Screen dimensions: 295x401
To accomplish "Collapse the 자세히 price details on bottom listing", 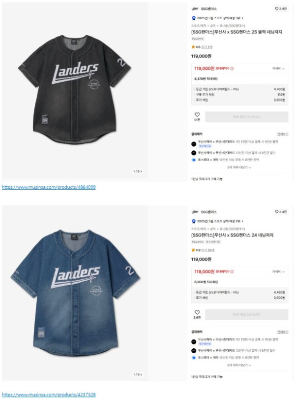I will tap(278, 271).
